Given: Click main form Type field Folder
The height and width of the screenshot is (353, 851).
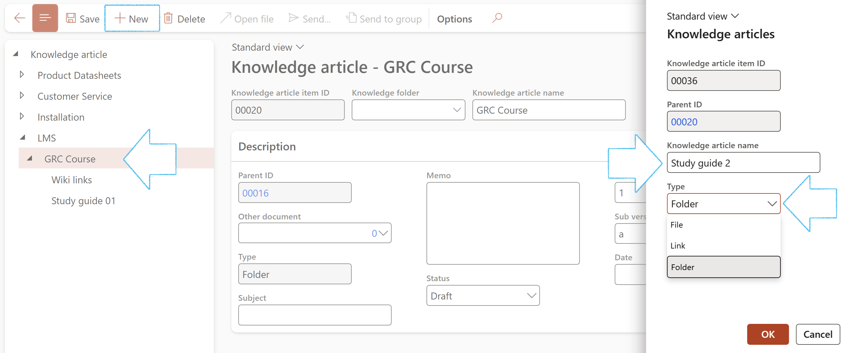Looking at the screenshot, I should pos(295,274).
